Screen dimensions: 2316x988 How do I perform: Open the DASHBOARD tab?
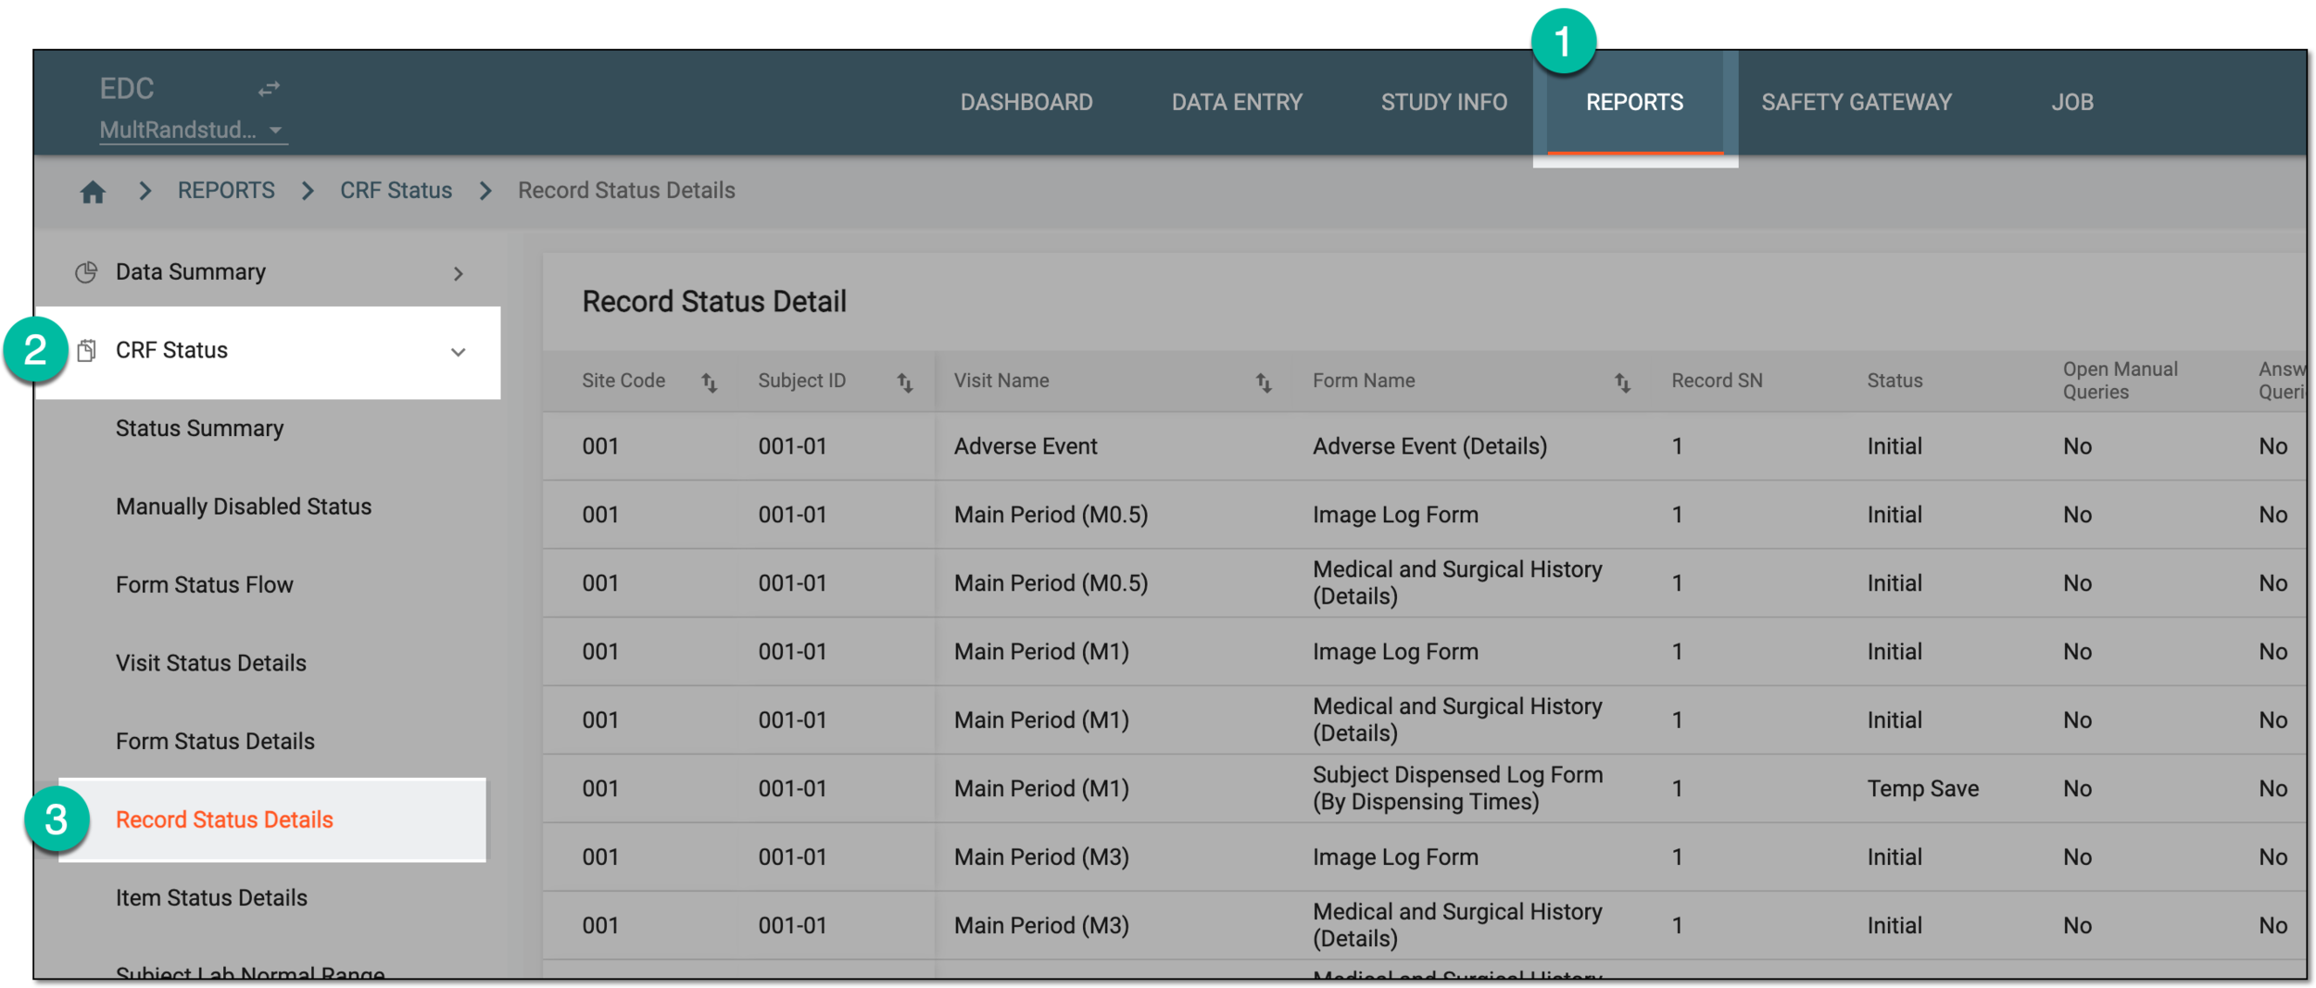pyautogui.click(x=1026, y=102)
